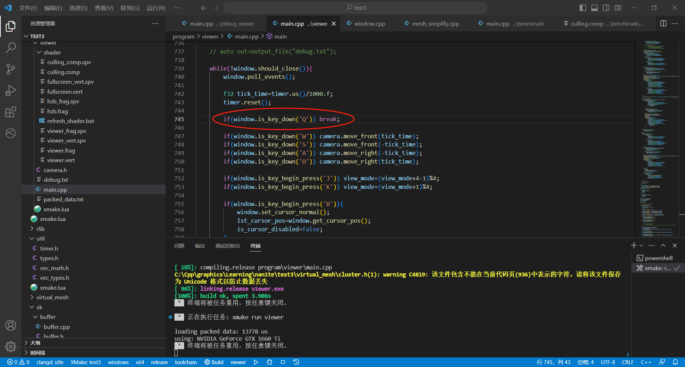Open Settings via the gear icon
This screenshot has height=367, width=685.
[x=11, y=346]
